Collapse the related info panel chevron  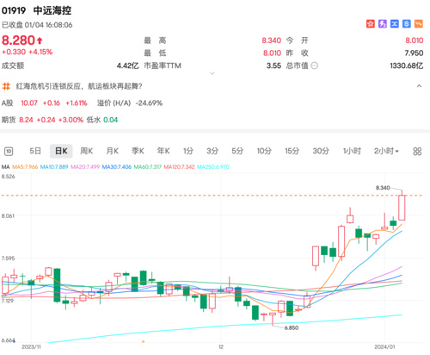click(419, 86)
